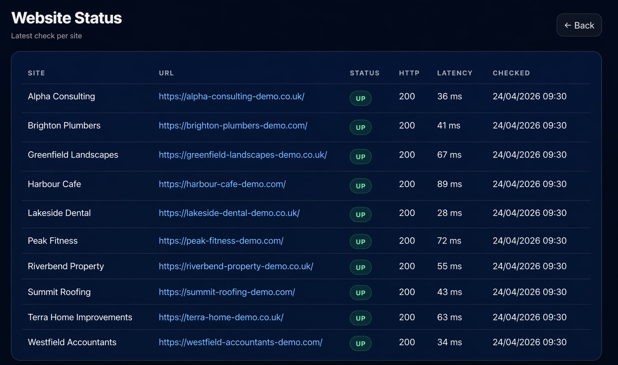Open the harbour-cafe-demo.com link
This screenshot has width=618, height=365.
tap(222, 184)
